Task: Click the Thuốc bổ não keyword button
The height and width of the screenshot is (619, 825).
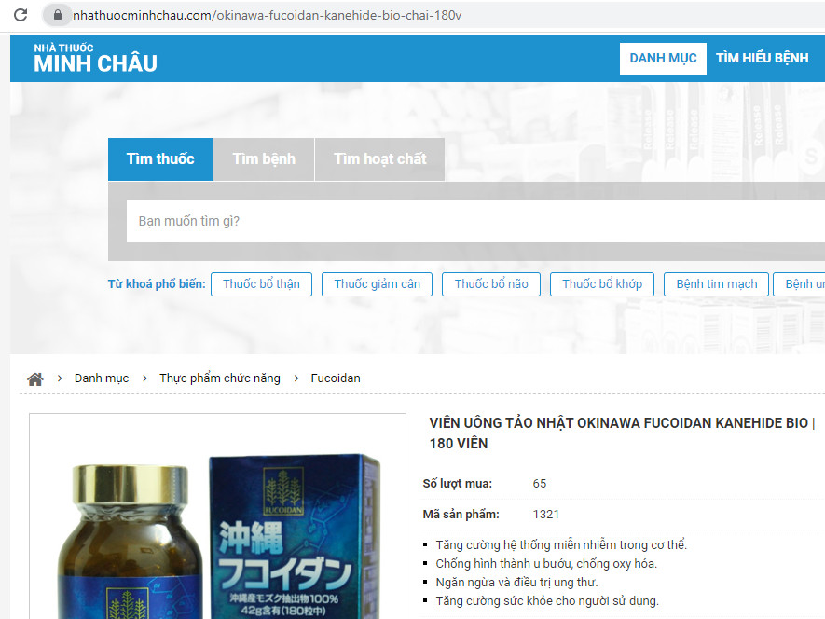Action: click(x=491, y=284)
